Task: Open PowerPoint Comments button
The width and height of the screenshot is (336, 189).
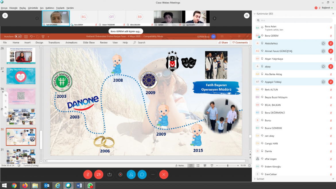Action: pyautogui.click(x=240, y=43)
